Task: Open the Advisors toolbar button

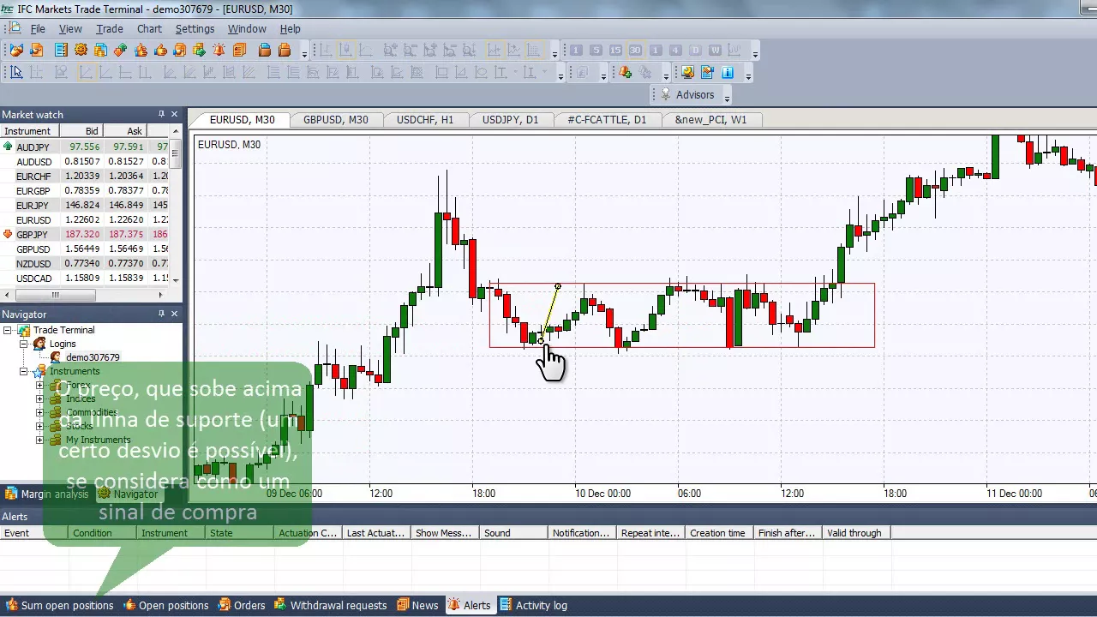Action: click(686, 94)
